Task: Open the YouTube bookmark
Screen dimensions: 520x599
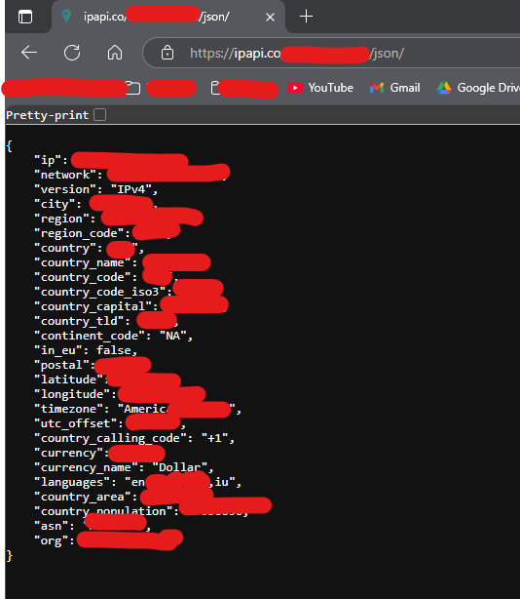Action: point(320,88)
